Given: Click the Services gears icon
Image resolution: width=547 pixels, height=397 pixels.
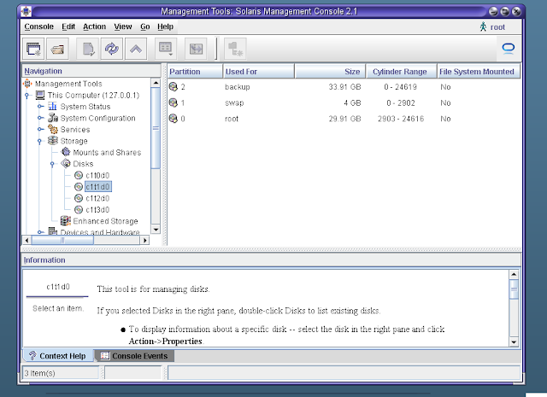Looking at the screenshot, I should click(x=53, y=129).
